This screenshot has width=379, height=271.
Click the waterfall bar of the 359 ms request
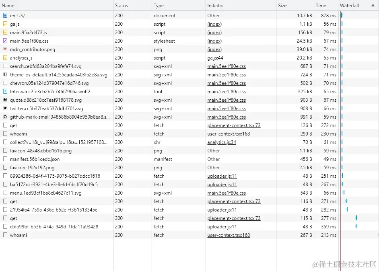356,226
